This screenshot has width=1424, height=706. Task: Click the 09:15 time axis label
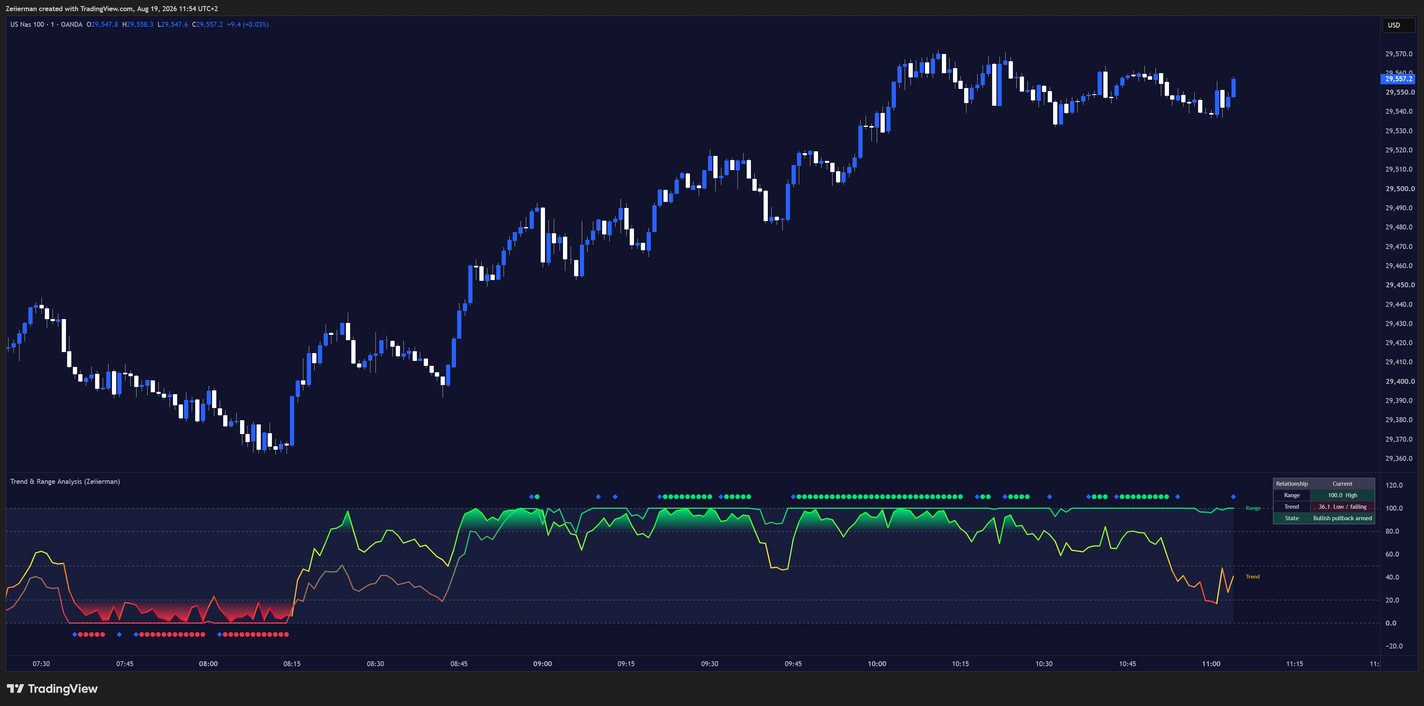tap(626, 663)
